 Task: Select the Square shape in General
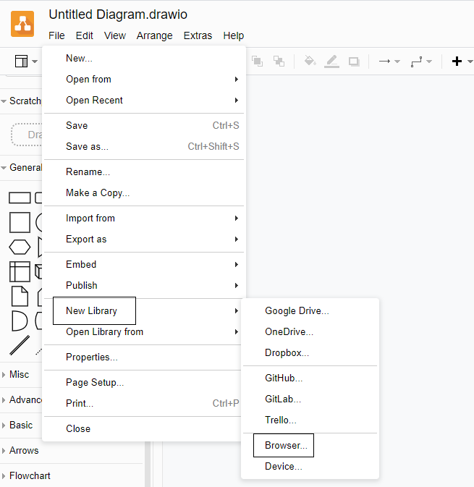20,222
